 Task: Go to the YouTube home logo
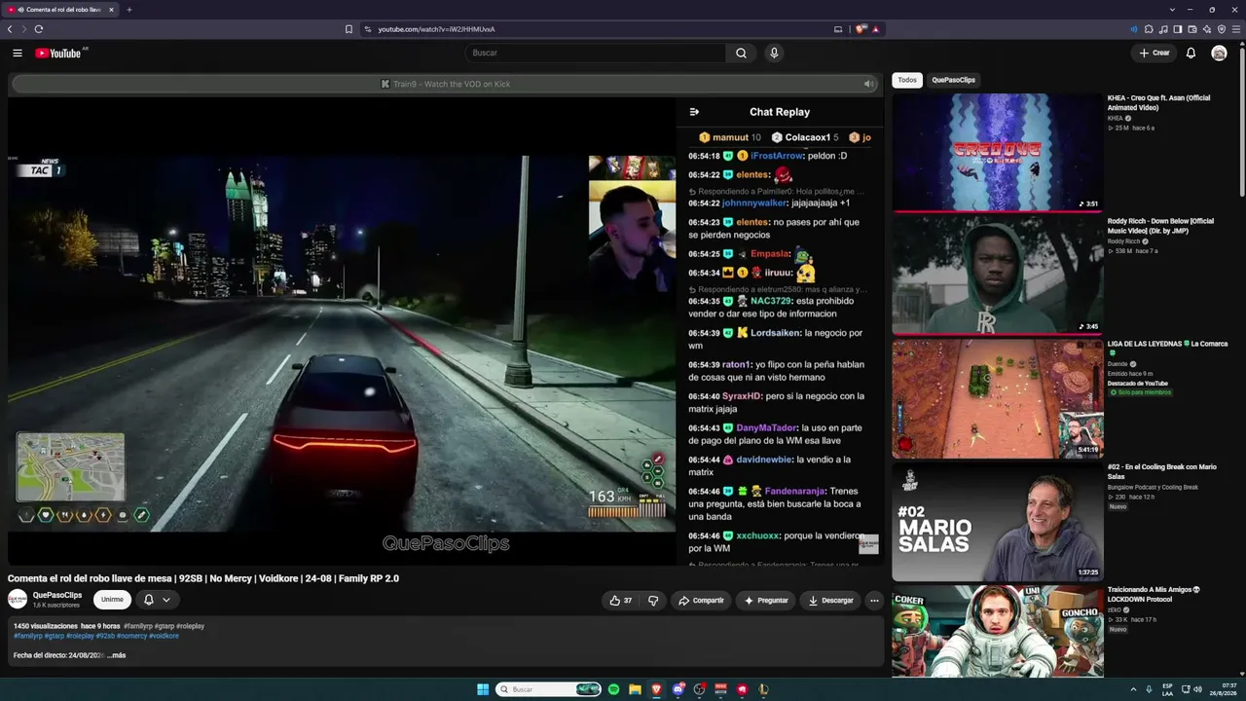[x=60, y=53]
